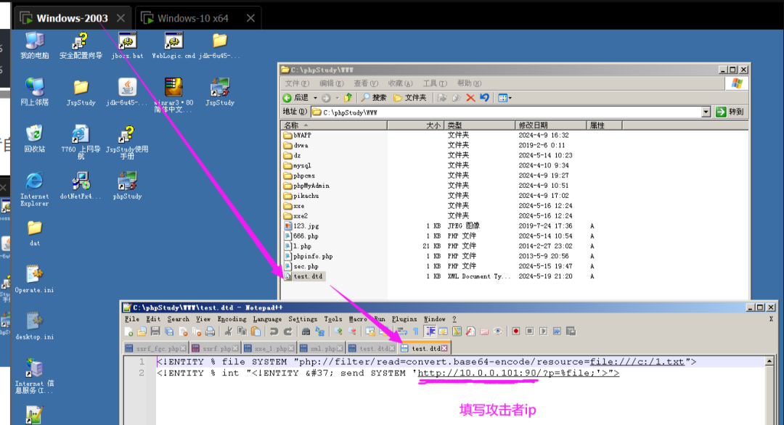Select the phpinfo.php file in Explorer
Viewport: 784px width, 425px height.
tap(308, 256)
